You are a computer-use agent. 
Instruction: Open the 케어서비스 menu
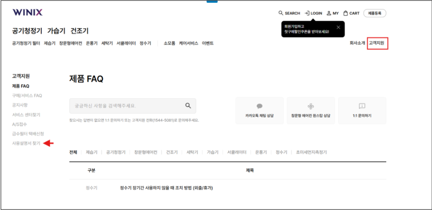coord(188,43)
